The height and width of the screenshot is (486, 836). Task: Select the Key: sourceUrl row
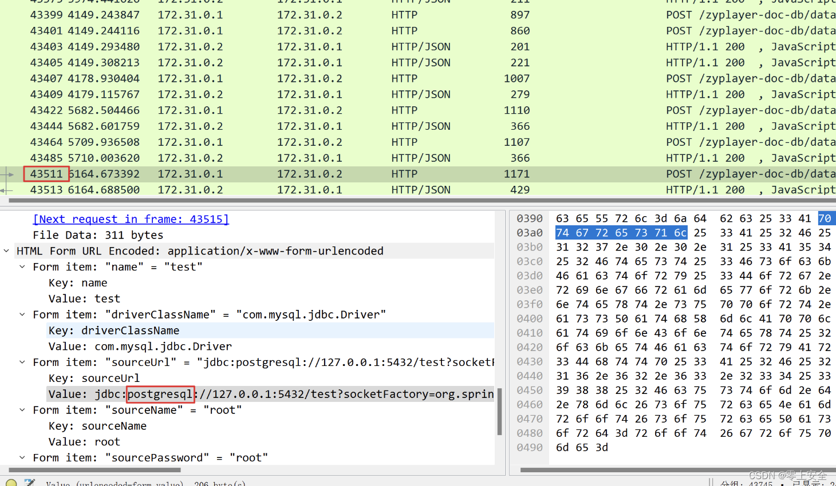(94, 379)
